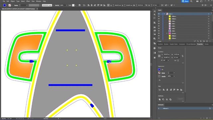The image size is (213, 120).
Task: Open the control bar fill swatch dropdown arrow
Action: 7,5
